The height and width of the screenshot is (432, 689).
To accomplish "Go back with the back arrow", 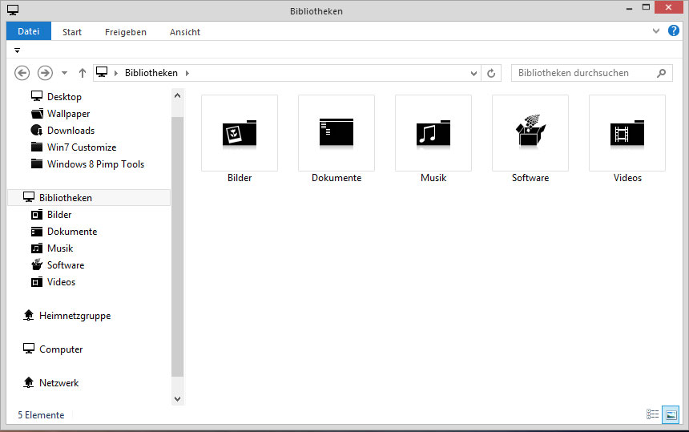I will [x=22, y=72].
